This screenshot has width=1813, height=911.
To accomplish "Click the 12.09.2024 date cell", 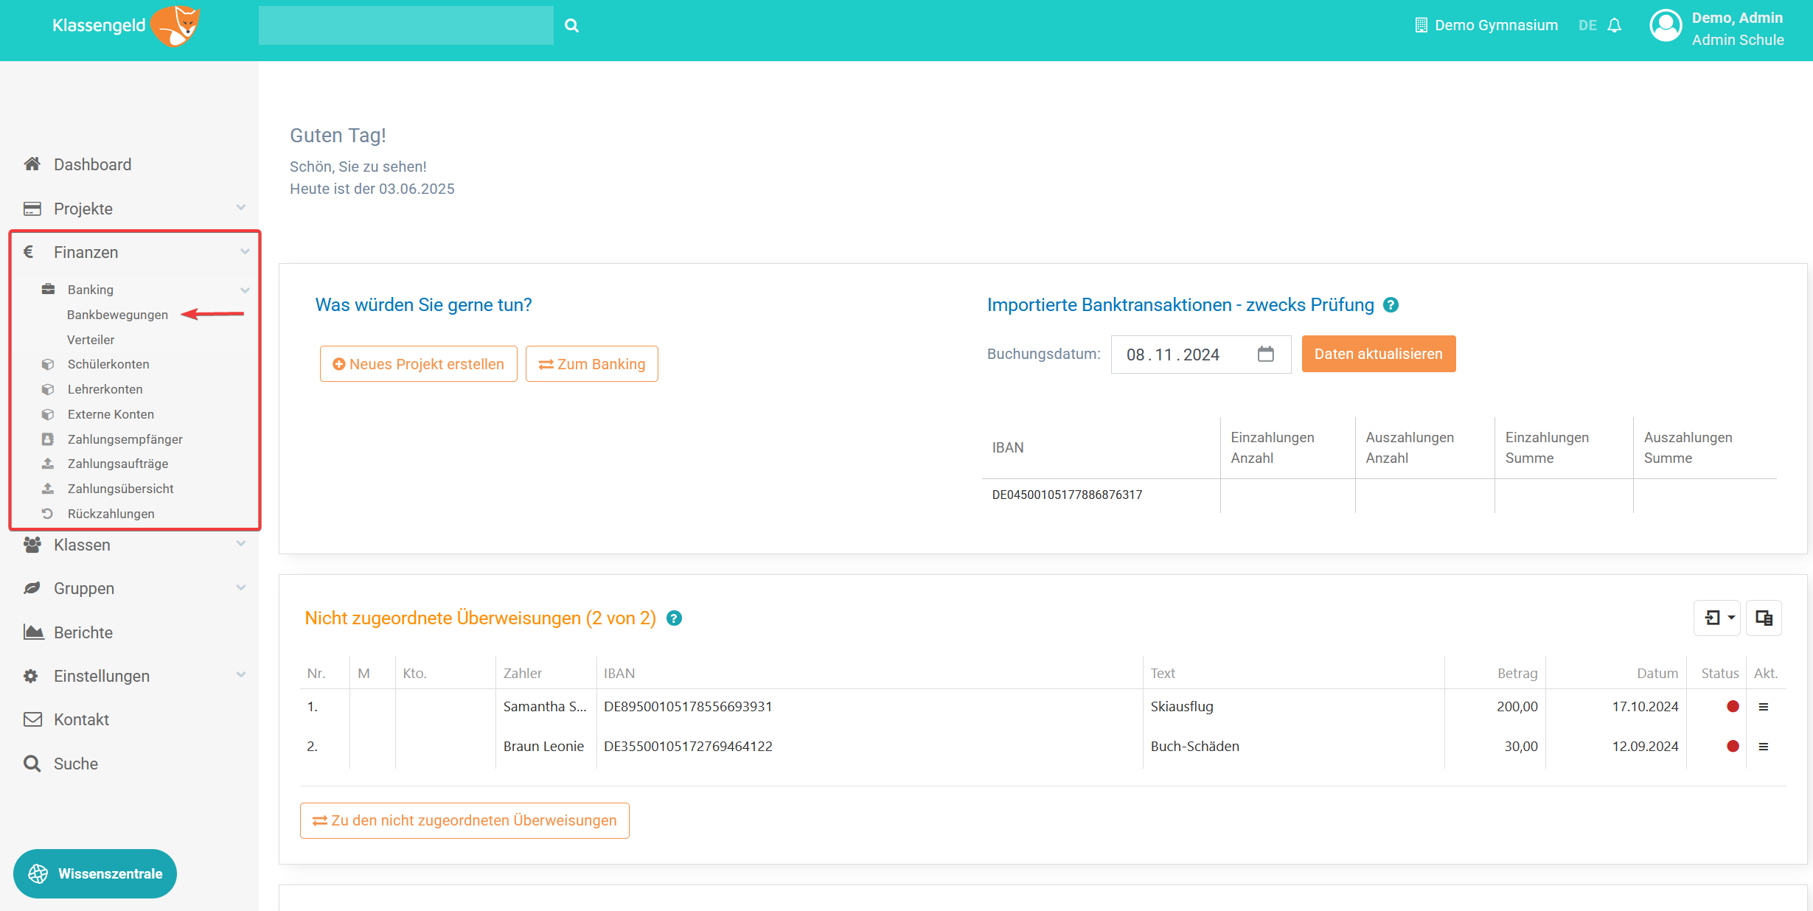I will click(1645, 747).
